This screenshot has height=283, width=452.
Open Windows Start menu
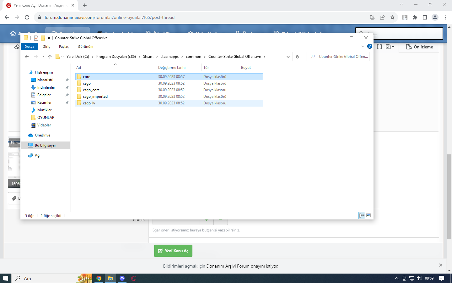click(x=6, y=278)
